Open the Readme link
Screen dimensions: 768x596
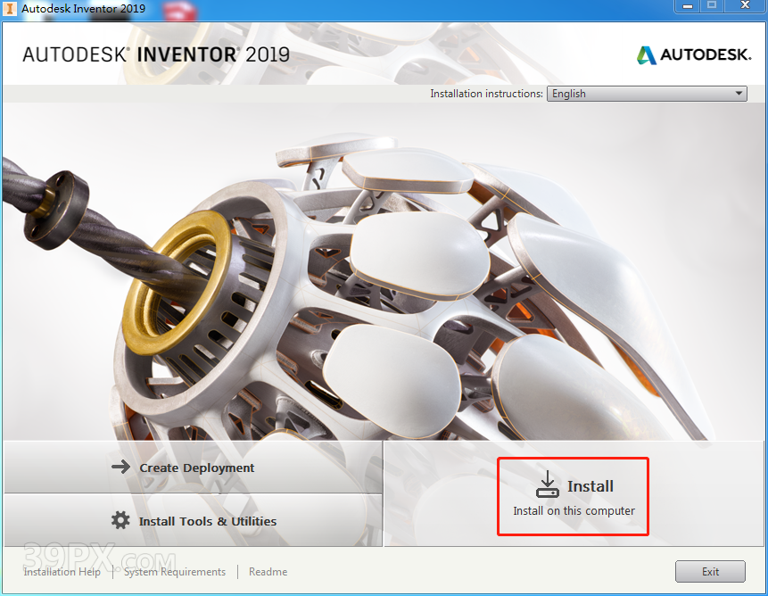click(x=268, y=572)
